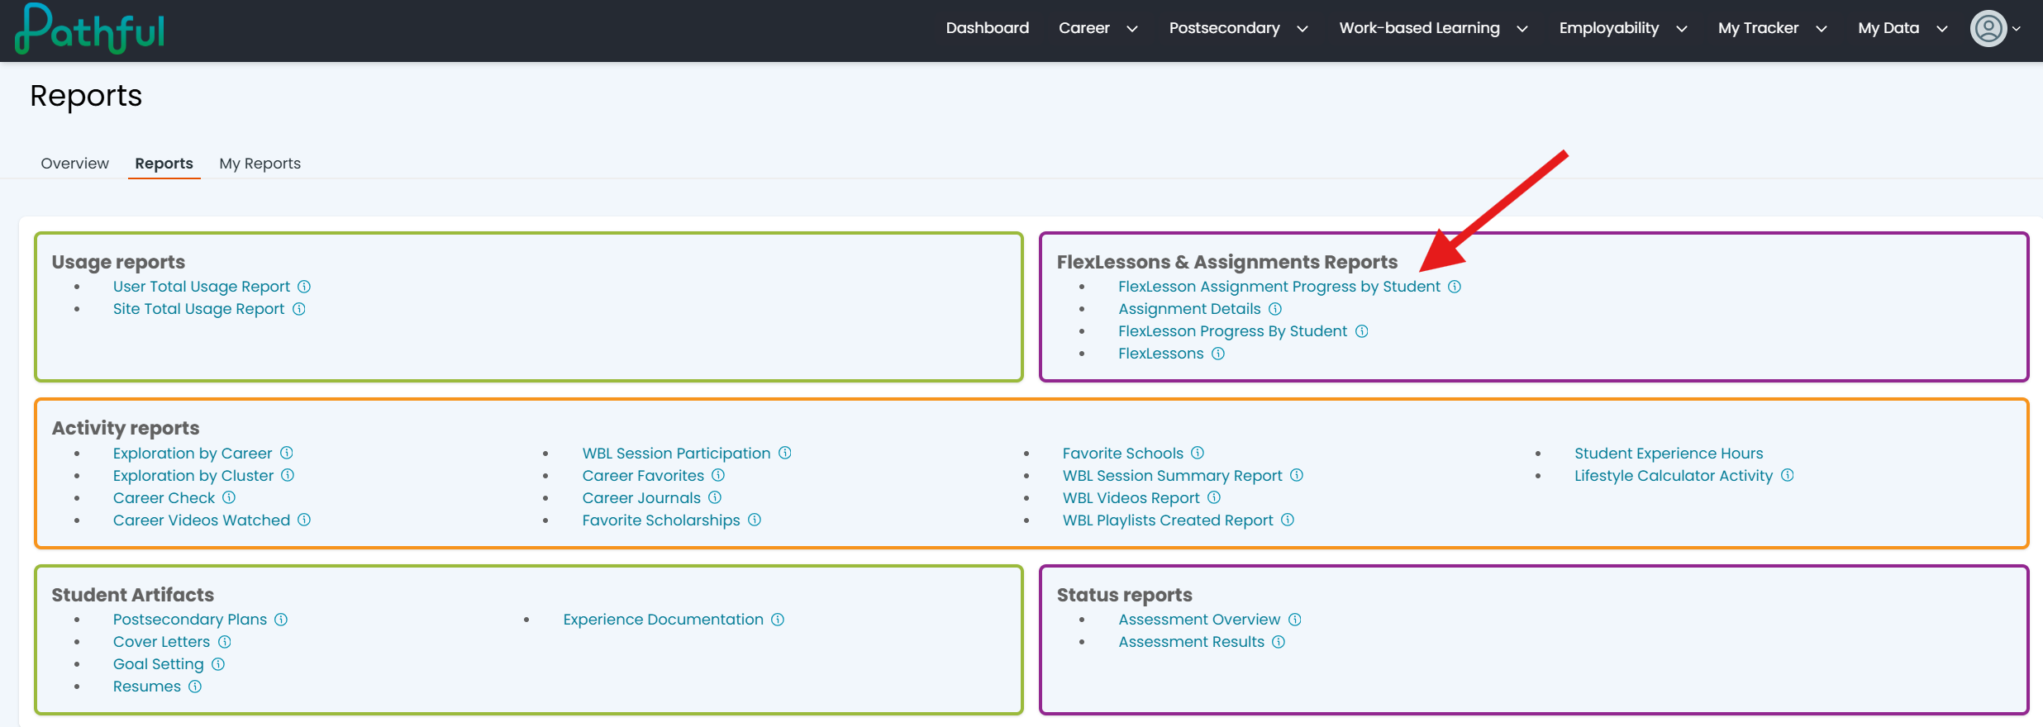Info icon for WBL Session Summary Report

pos(1297,475)
